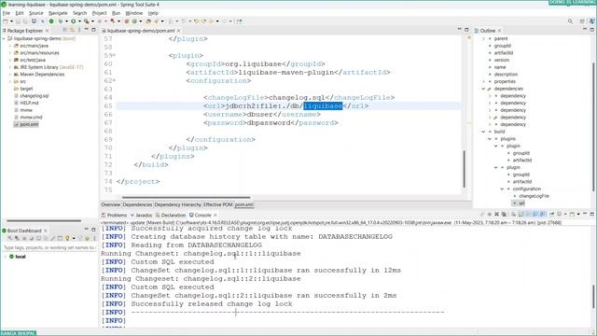Close the pom.xml editor tab
This screenshot has height=336, width=597.
pyautogui.click(x=178, y=31)
